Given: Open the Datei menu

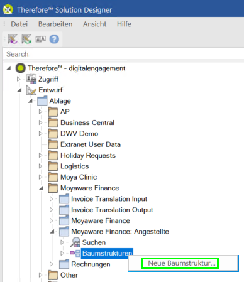Looking at the screenshot, I should click(19, 24).
